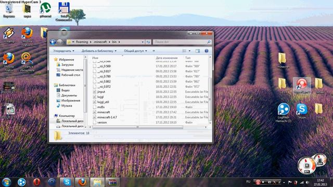333x187 pixels.
Task: Click the Explorer Forward arrow button
Action: point(60,42)
